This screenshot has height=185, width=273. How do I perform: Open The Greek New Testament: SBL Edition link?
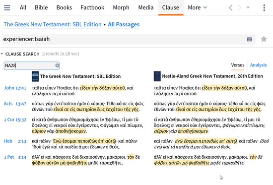click(53, 24)
